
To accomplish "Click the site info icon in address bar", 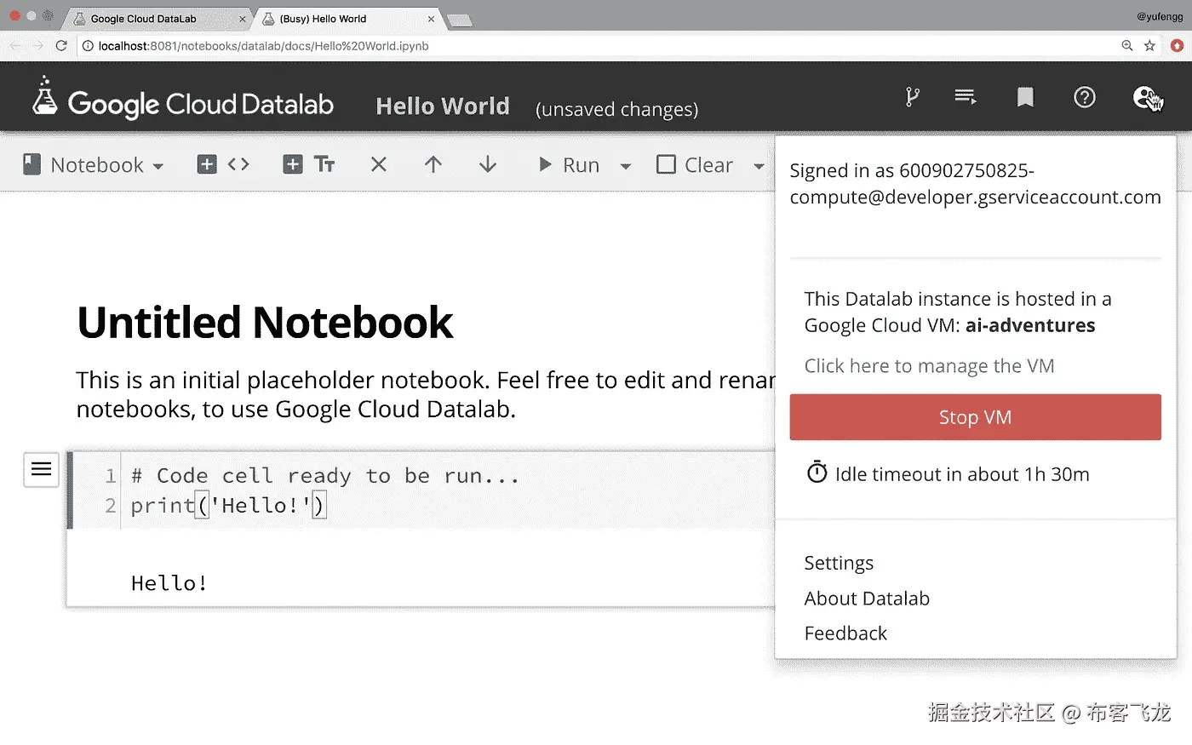I will (88, 46).
